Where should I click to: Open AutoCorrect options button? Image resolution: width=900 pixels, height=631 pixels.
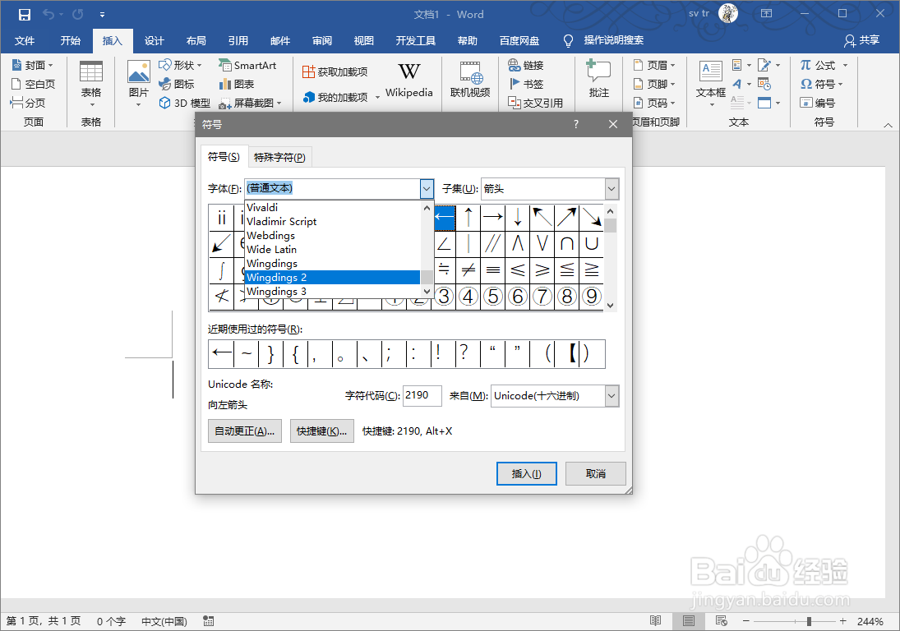[x=244, y=431]
